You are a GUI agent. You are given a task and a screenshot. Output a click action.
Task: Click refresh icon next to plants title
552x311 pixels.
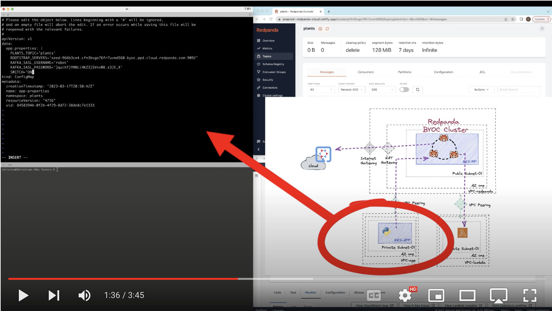[327, 29]
